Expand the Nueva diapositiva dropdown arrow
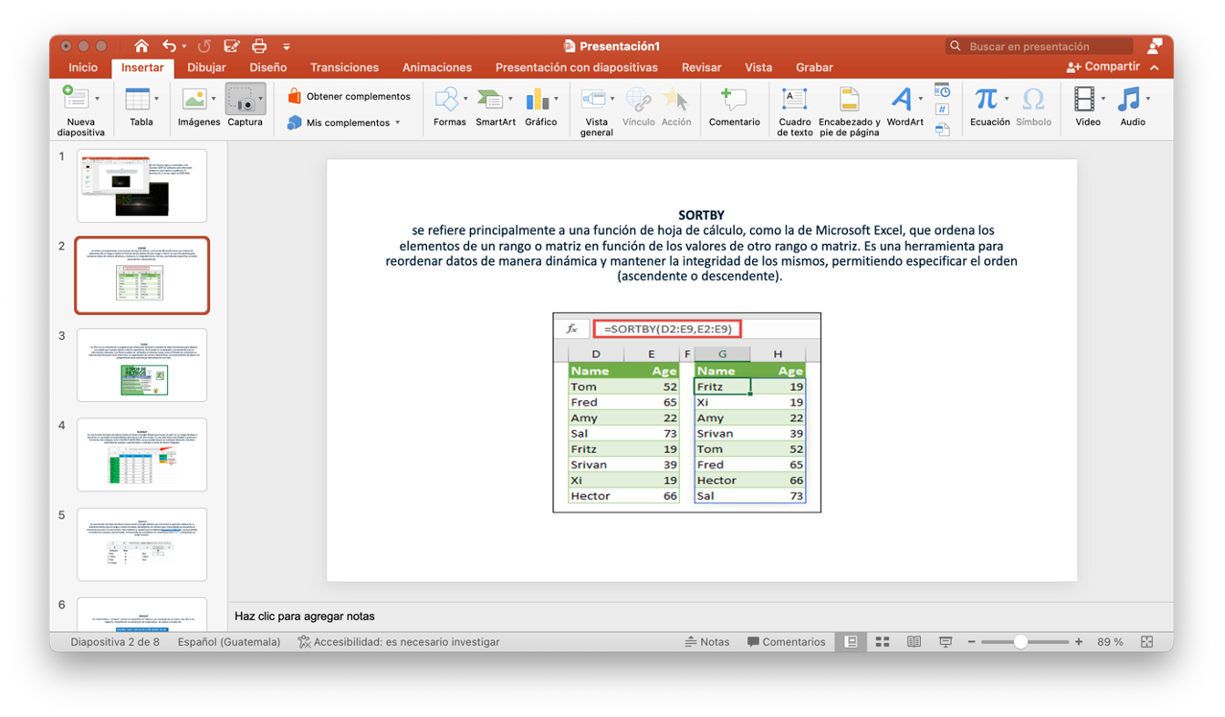The image size is (1225, 717). point(97,99)
